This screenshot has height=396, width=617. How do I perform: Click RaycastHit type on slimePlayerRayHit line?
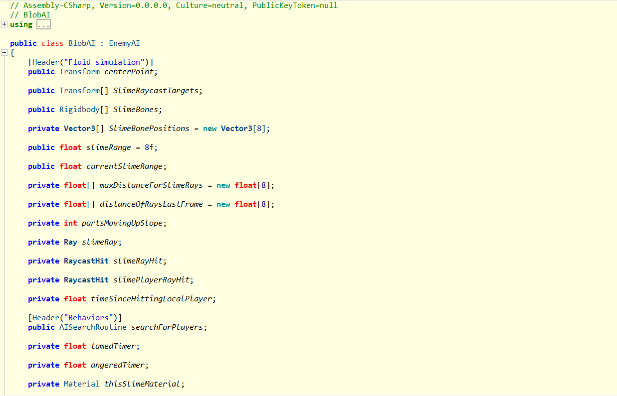coord(86,280)
